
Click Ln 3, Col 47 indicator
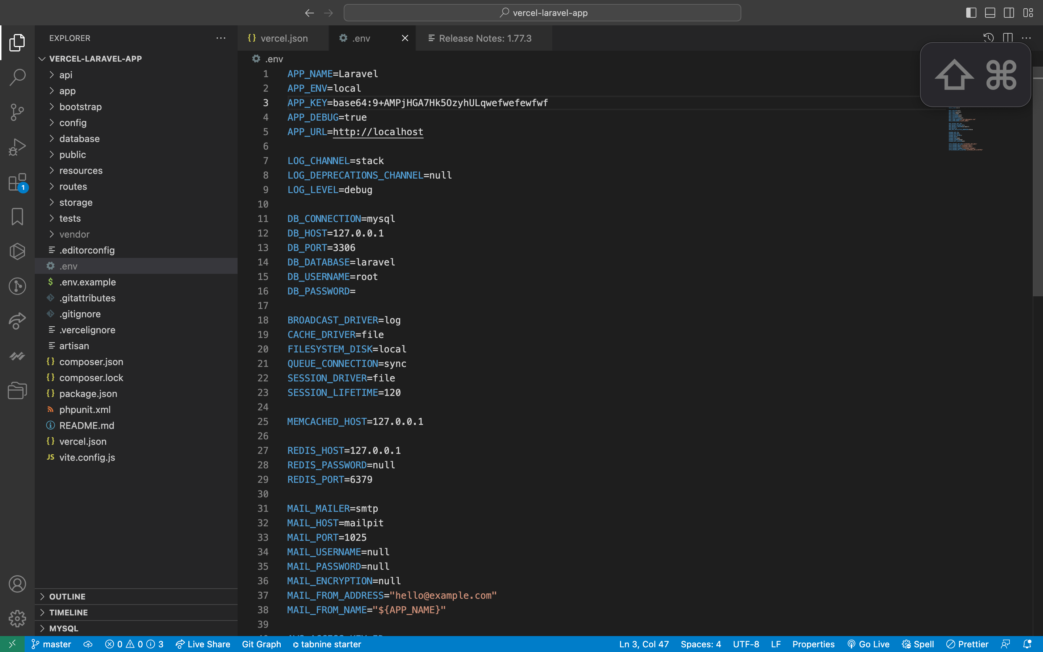(x=644, y=644)
